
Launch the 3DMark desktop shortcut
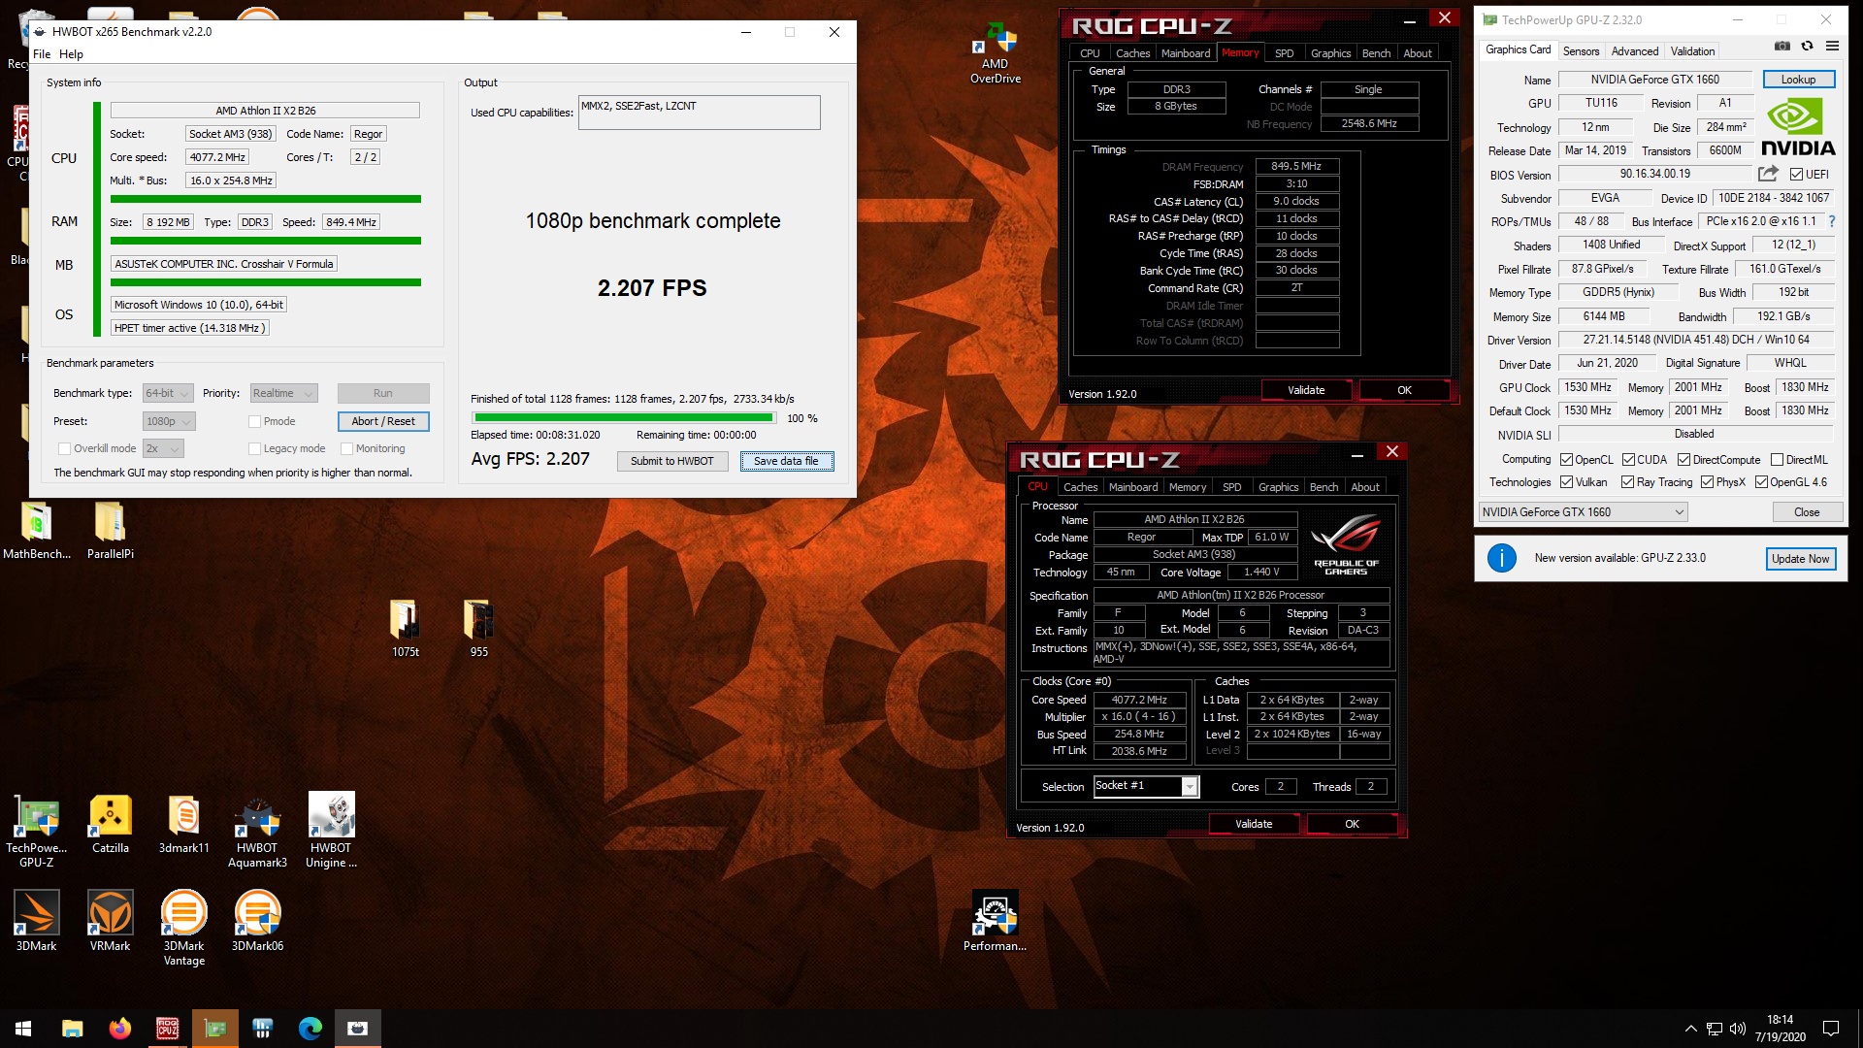point(37,921)
